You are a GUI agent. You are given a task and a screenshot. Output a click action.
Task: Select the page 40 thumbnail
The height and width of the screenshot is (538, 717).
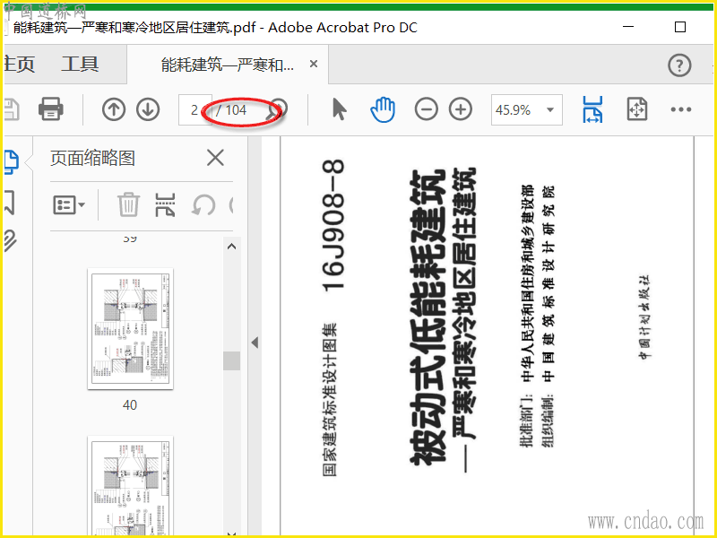pyautogui.click(x=130, y=328)
